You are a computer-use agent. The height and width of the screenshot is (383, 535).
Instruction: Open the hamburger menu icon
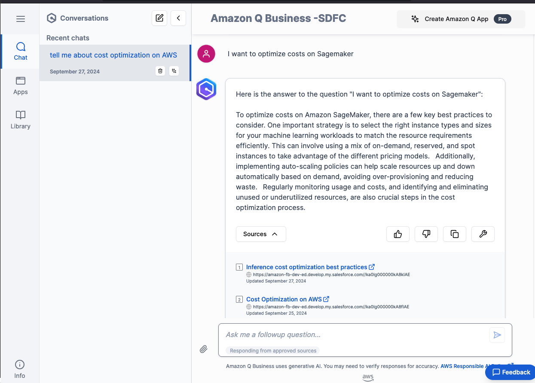click(20, 19)
